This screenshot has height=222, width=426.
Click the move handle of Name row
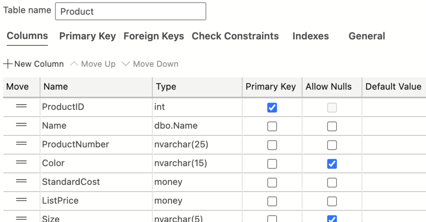tap(22, 125)
